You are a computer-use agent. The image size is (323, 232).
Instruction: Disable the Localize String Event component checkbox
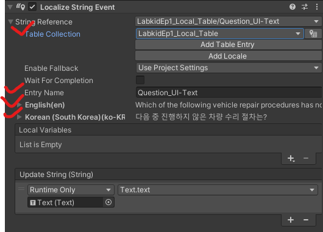click(x=32, y=7)
